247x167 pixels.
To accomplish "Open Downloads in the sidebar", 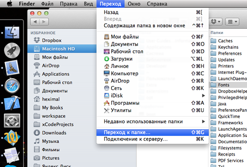I will click(62, 133).
